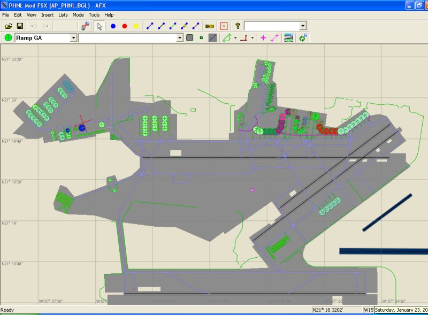Viewport: 428px width, 315px height.
Task: Open the Tools menu
Action: click(x=94, y=15)
